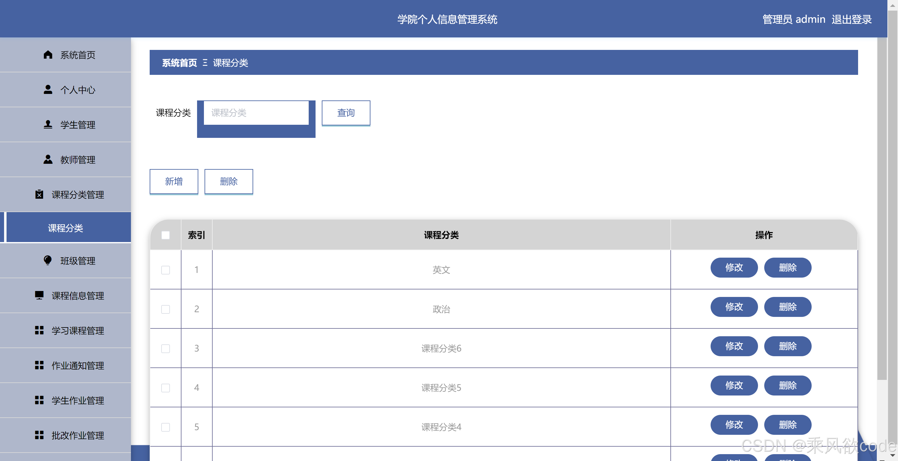Check the checkbox for row 英文
Viewport: 898px width, 461px height.
[166, 270]
